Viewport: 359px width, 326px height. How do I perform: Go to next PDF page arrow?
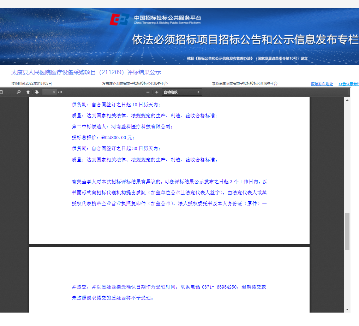(37, 92)
